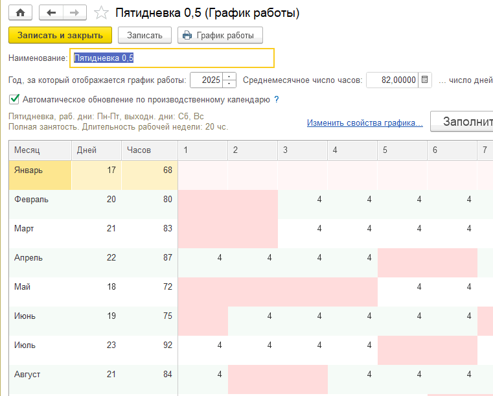Go to the home page icon

(x=21, y=12)
